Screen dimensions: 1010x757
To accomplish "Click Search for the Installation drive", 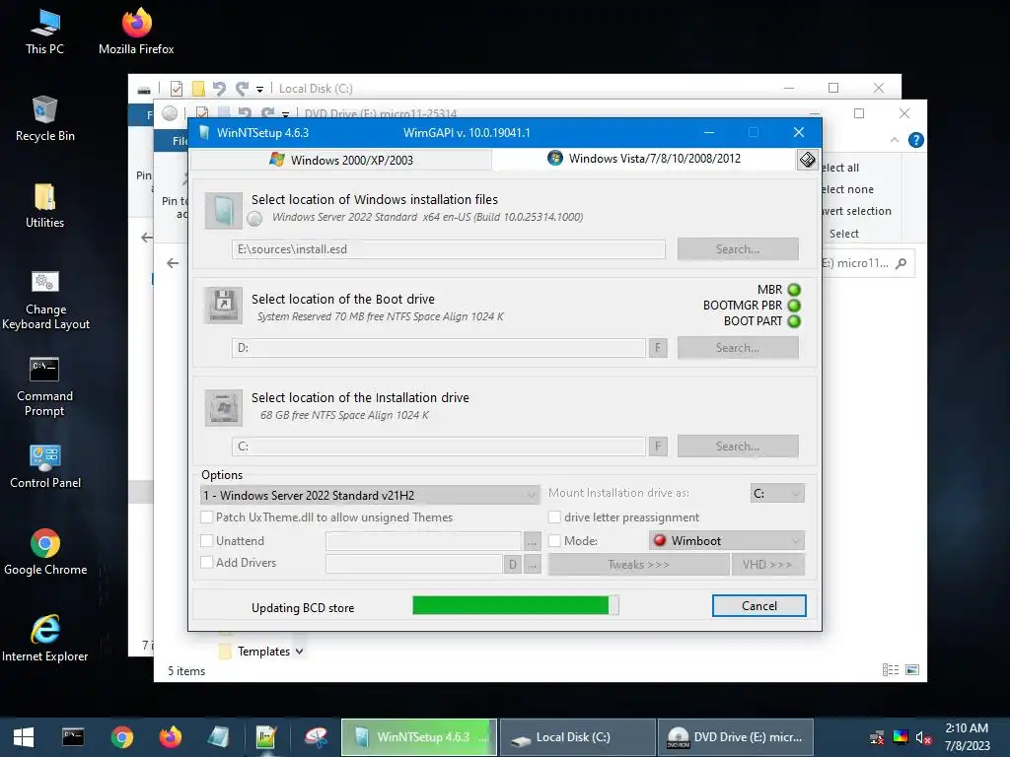I will coord(738,447).
